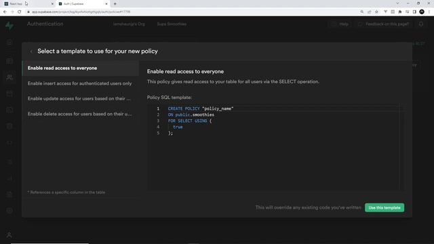
Task: Click the 'Authentication' page title
Action: pyautogui.click(x=45, y=24)
